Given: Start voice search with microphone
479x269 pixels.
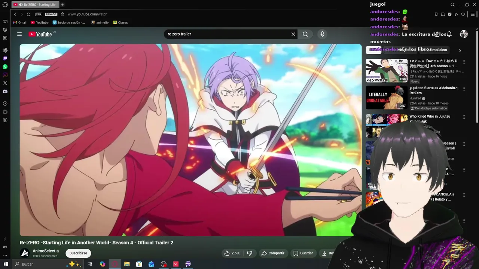Looking at the screenshot, I should click(x=322, y=34).
